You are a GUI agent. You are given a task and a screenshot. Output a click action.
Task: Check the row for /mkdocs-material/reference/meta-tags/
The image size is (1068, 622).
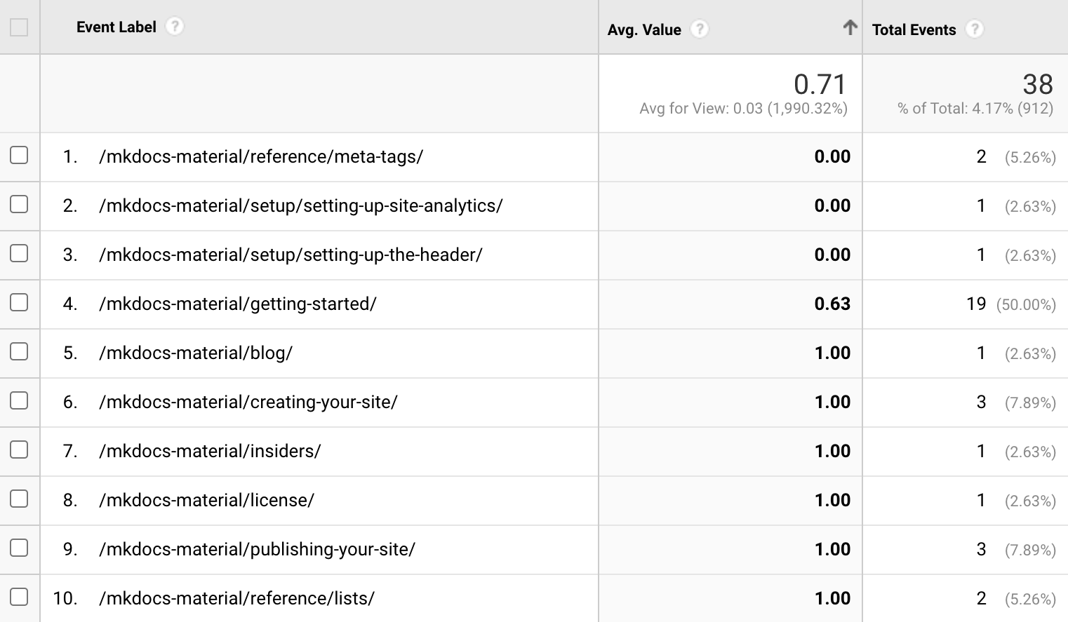coord(19,156)
